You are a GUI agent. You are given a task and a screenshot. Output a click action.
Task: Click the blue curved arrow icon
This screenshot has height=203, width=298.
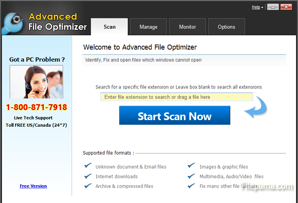(x=256, y=107)
